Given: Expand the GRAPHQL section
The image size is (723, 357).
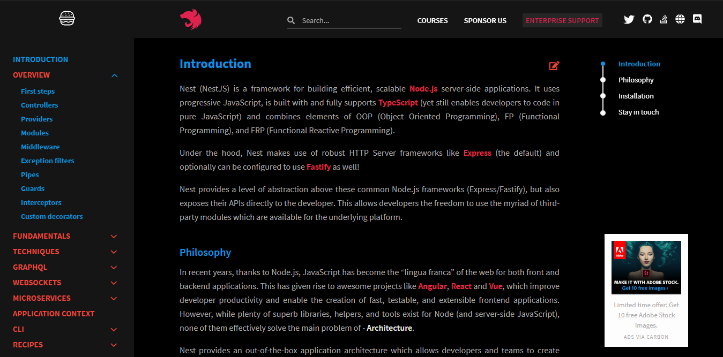Looking at the screenshot, I should [114, 267].
